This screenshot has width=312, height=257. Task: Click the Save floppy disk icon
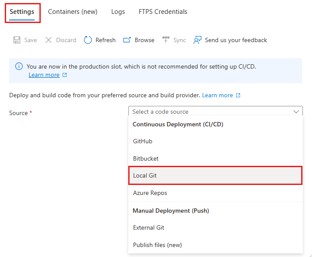tap(17, 40)
